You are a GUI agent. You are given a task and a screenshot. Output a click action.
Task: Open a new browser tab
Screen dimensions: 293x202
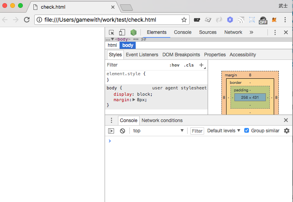pyautogui.click(x=127, y=7)
